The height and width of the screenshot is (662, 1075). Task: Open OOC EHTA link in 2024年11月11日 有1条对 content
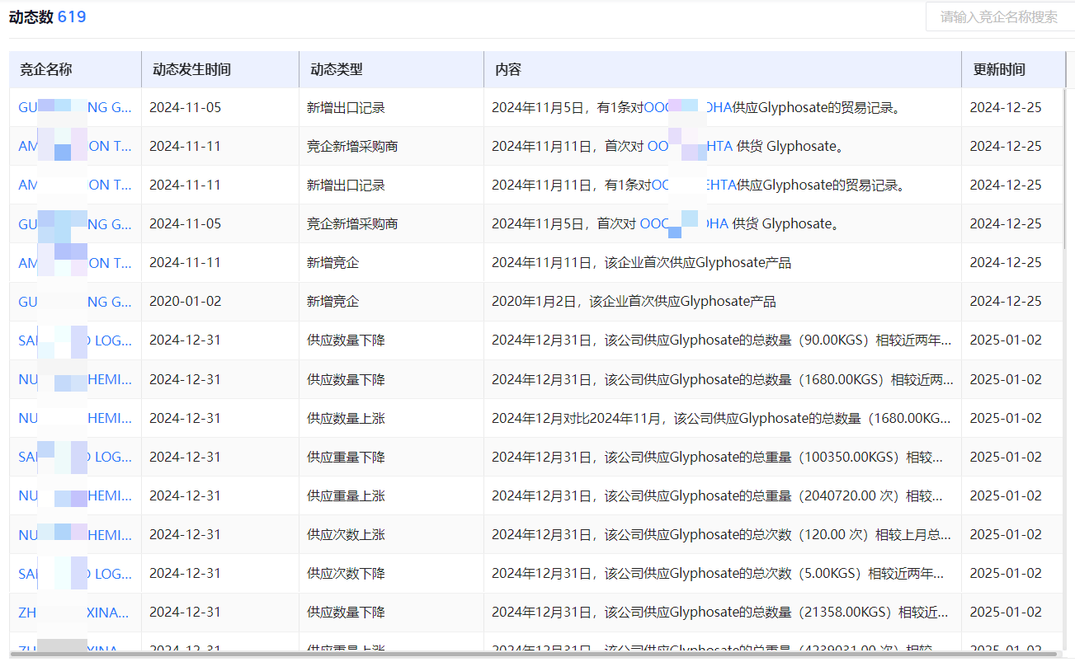pos(694,185)
